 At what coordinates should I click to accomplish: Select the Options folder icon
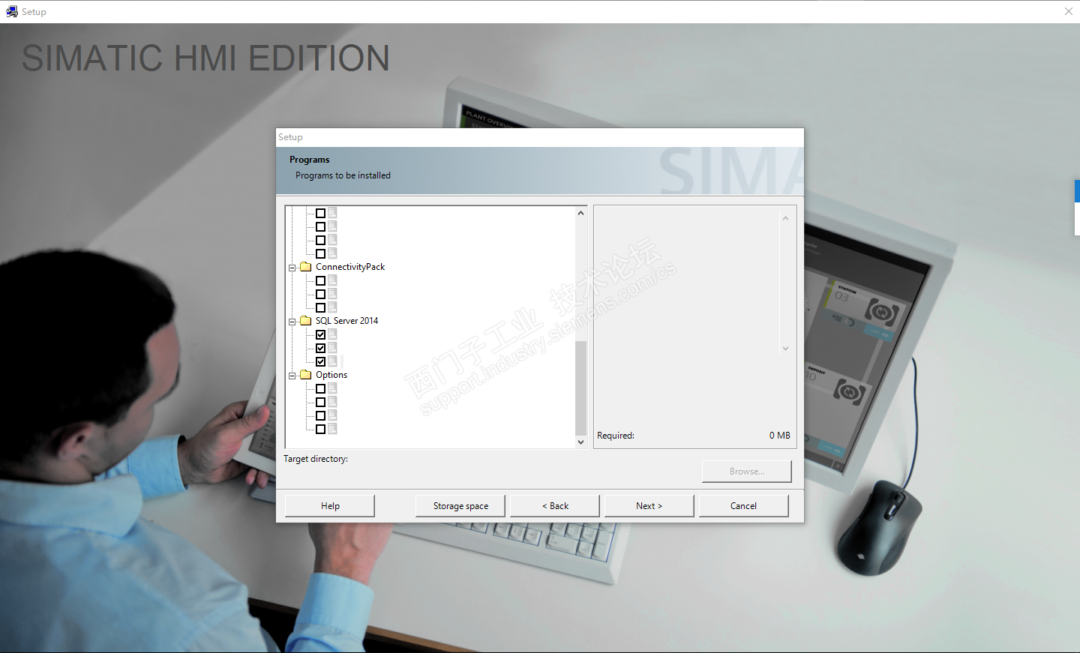tap(306, 375)
